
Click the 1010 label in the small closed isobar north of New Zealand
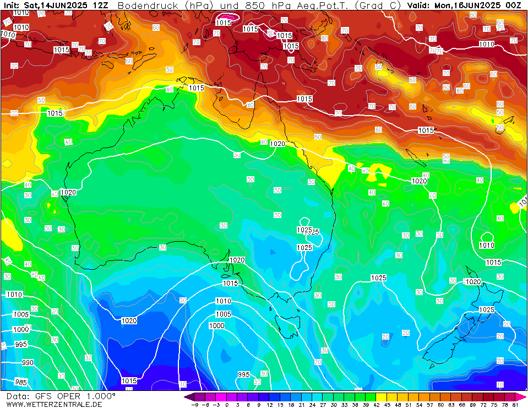click(x=487, y=246)
